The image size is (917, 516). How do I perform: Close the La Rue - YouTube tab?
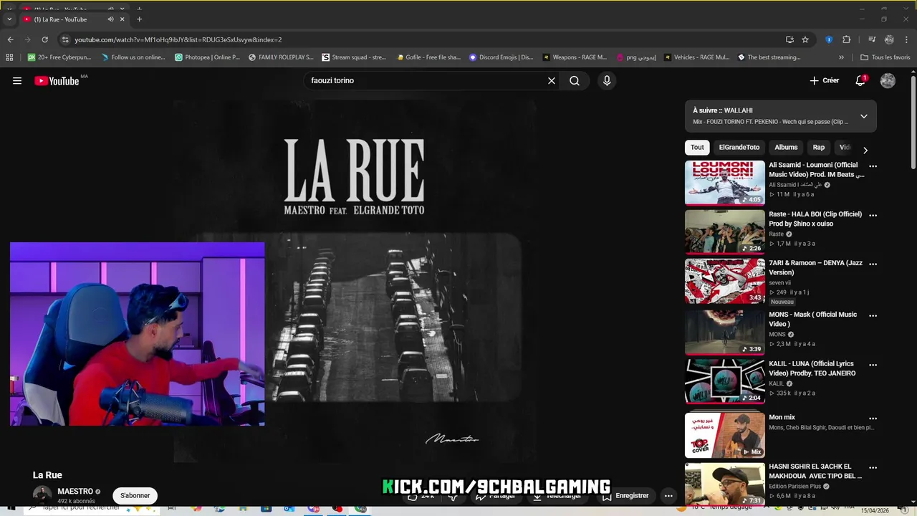123,19
